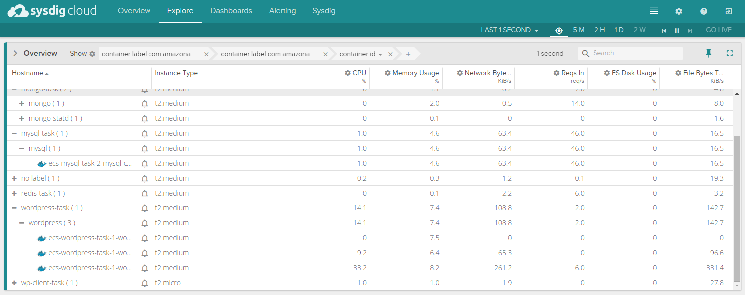Click the vertical scrollbar thumb

[x=738, y=207]
